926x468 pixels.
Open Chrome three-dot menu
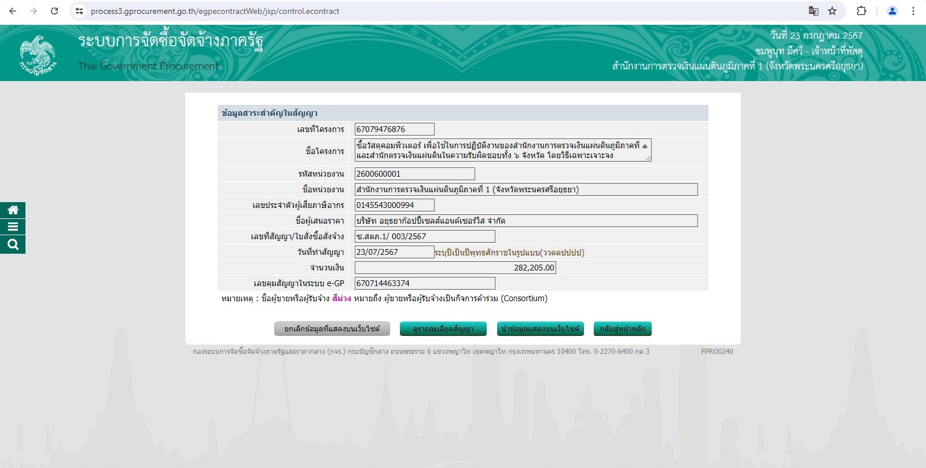913,11
